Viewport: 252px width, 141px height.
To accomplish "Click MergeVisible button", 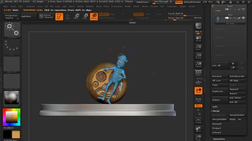I will (x=220, y=119).
